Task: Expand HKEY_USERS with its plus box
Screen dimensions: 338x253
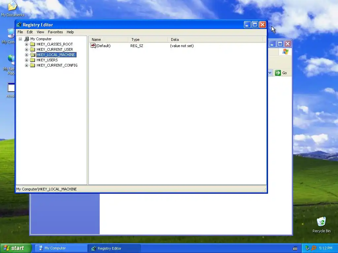Action: pyautogui.click(x=26, y=60)
